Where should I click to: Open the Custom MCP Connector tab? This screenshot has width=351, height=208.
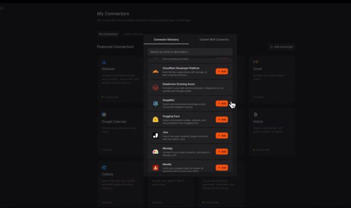214,39
